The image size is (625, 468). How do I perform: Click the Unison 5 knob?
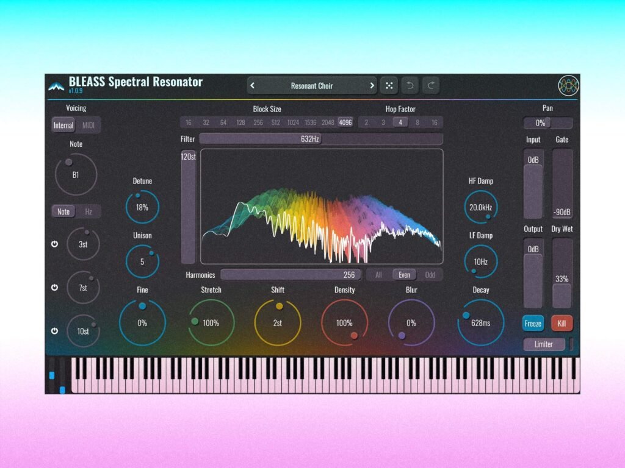[x=142, y=261]
